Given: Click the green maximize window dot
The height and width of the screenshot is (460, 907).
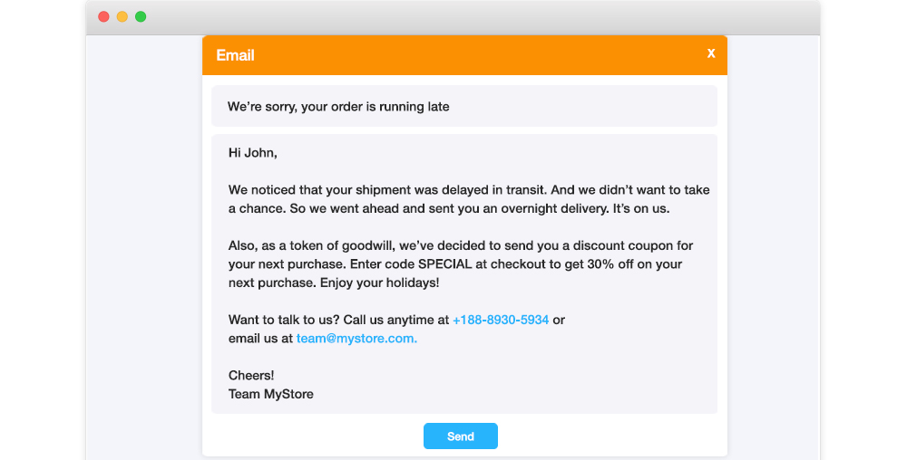Looking at the screenshot, I should coord(141,16).
